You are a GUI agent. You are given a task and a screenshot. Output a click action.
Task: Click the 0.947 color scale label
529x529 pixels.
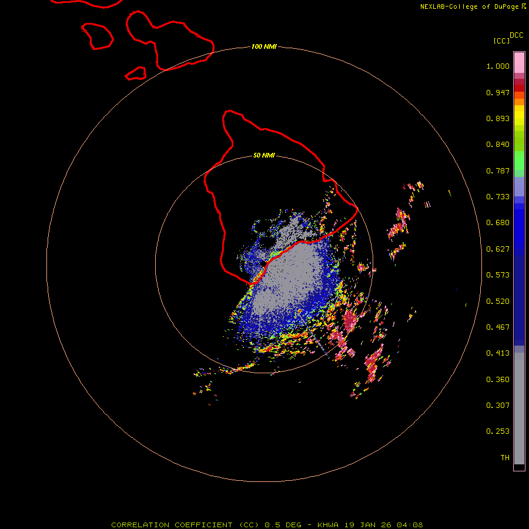click(x=498, y=92)
